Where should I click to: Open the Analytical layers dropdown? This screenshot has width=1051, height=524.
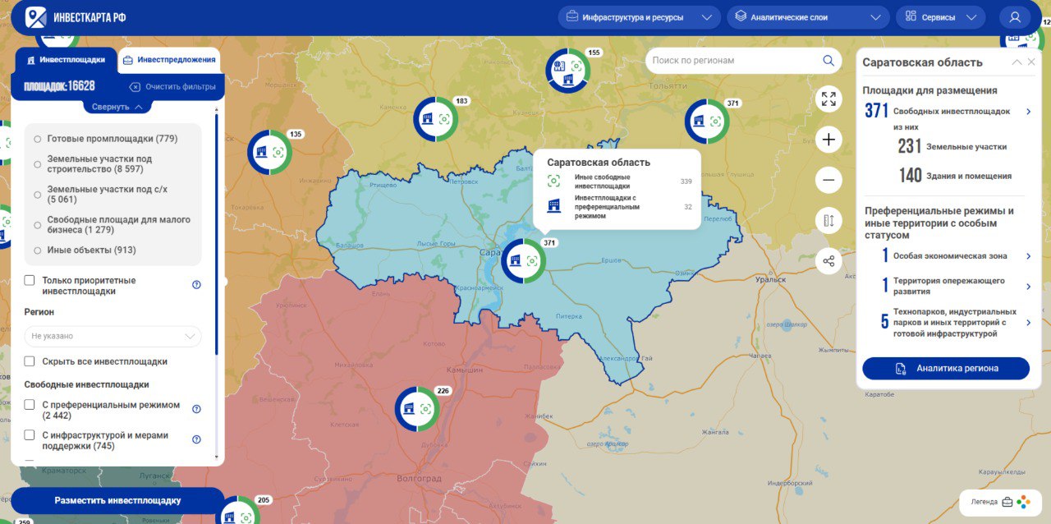[808, 17]
